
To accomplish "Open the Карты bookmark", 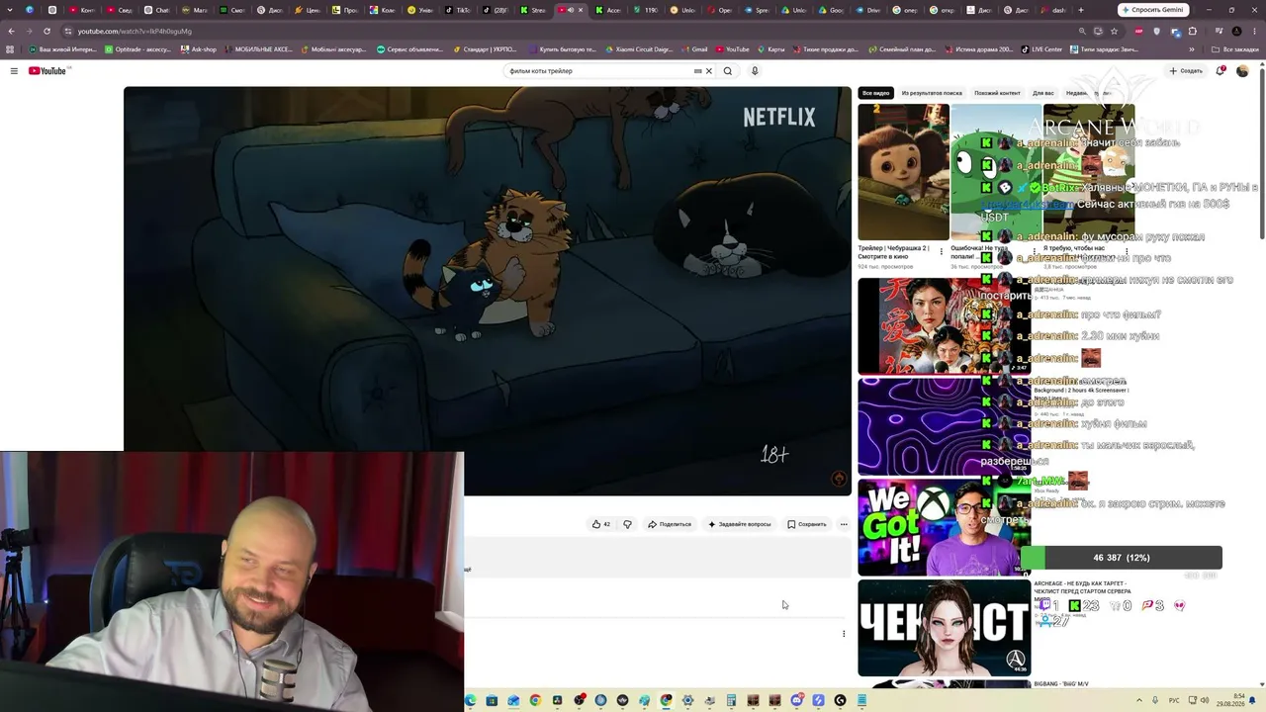I will pos(771,49).
